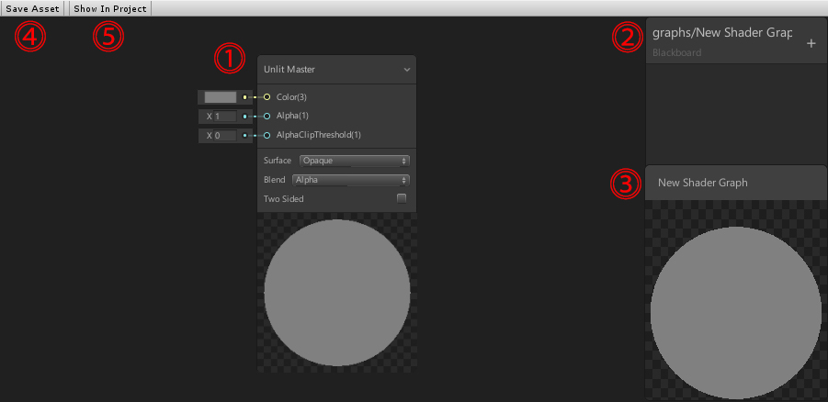Click the Save Asset button
Screen dimensions: 828x402
pyautogui.click(x=32, y=8)
